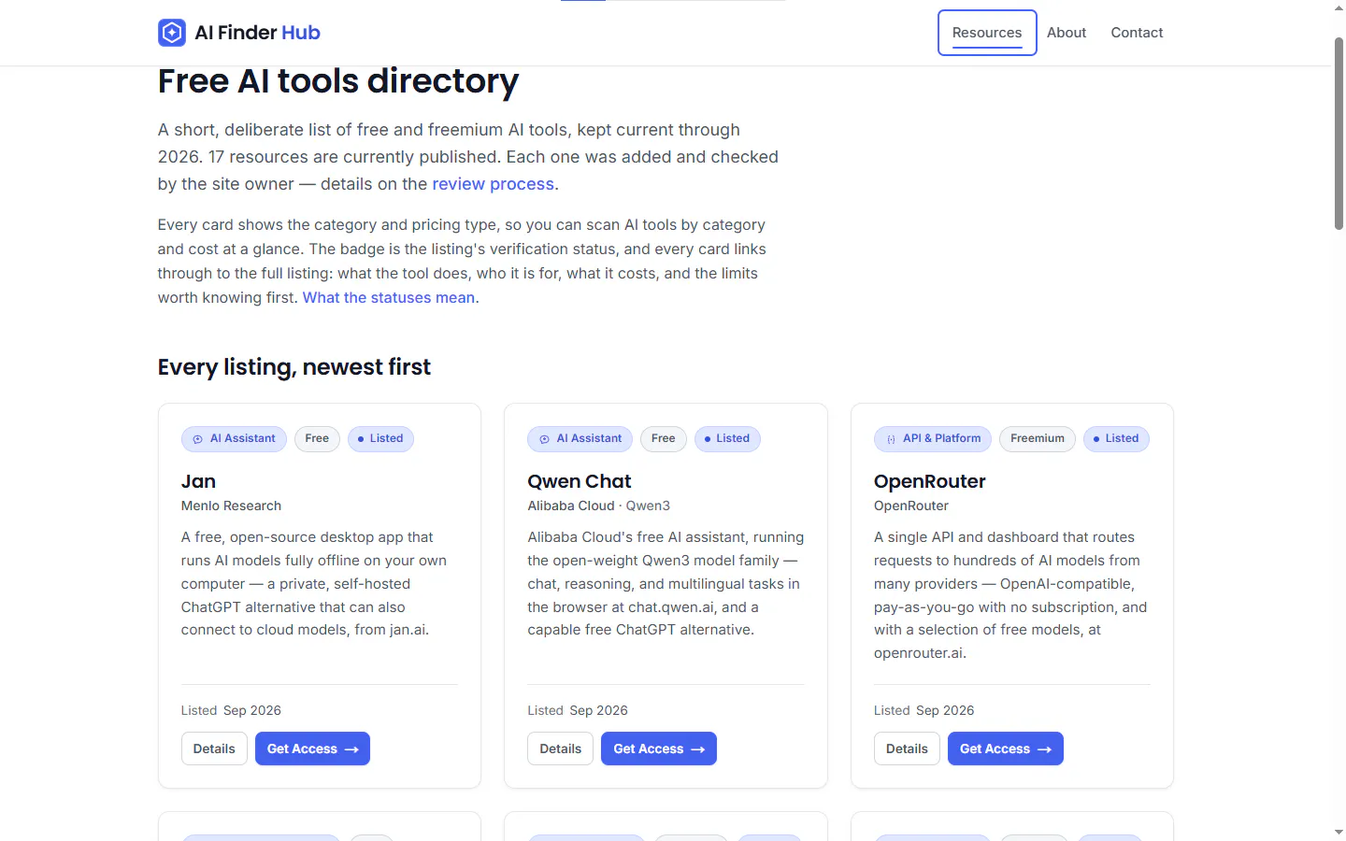Get Access to Jan
This screenshot has height=841, width=1346.
coord(312,748)
